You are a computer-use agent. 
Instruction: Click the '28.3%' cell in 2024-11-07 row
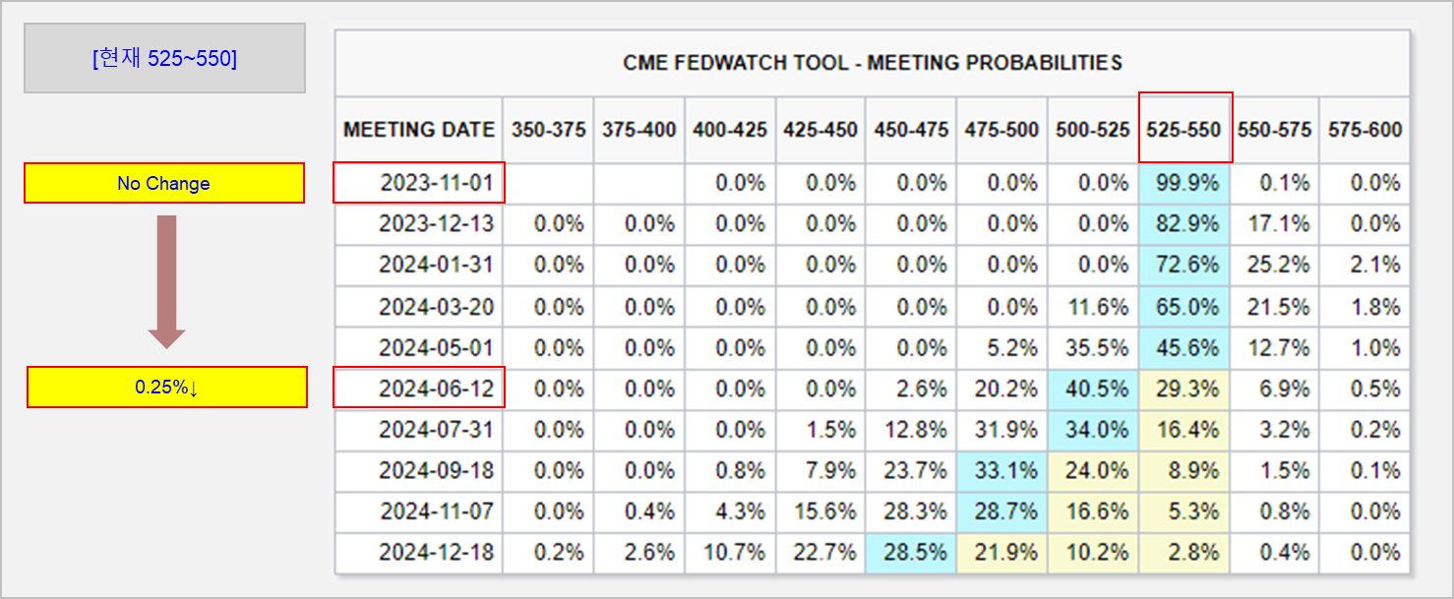[x=911, y=511]
